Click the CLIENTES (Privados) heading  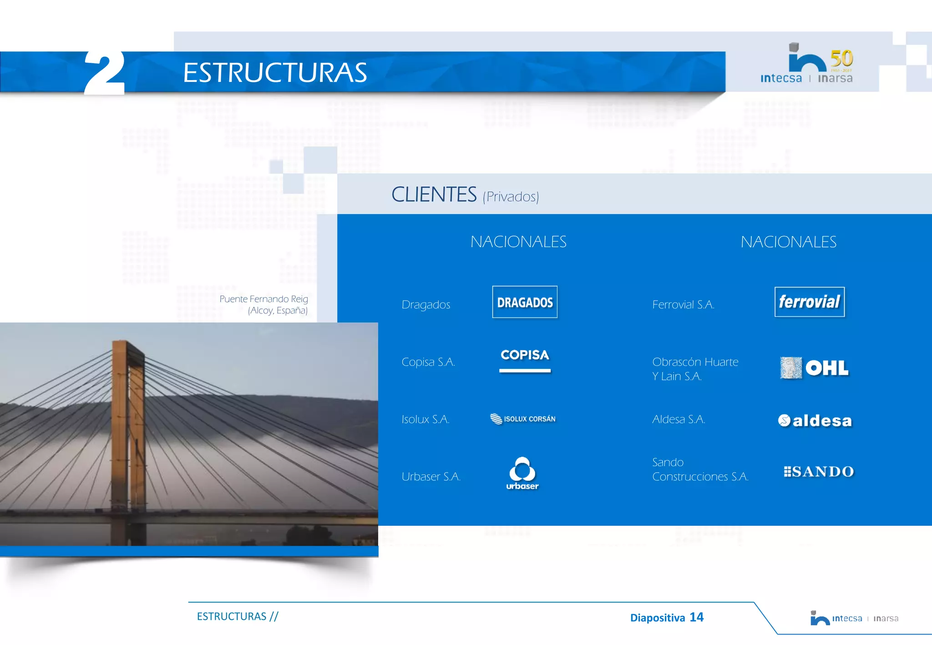(465, 195)
